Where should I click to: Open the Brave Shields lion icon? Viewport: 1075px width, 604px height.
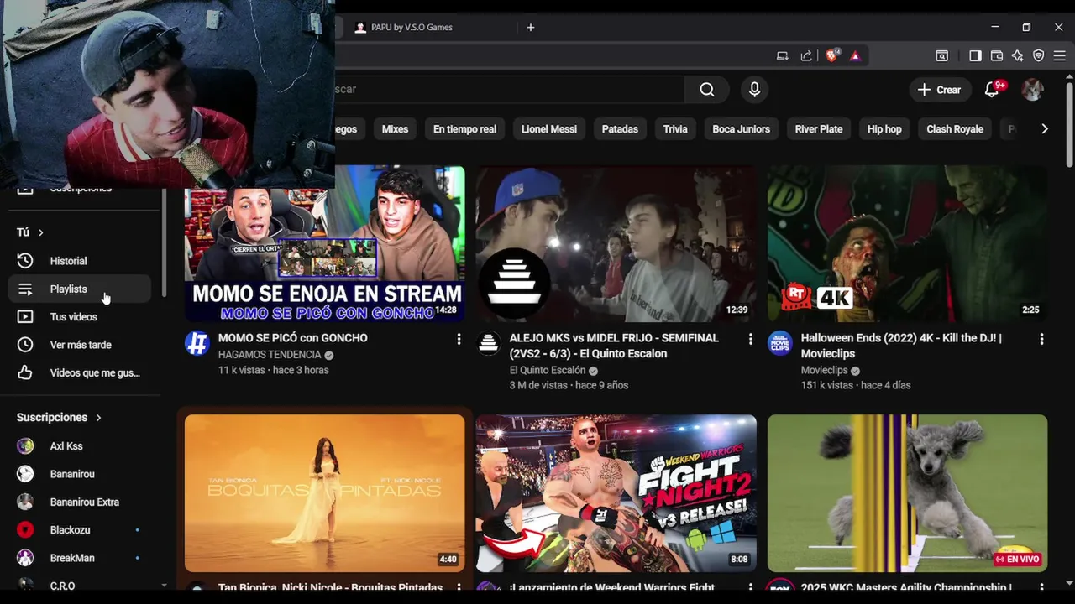point(832,56)
